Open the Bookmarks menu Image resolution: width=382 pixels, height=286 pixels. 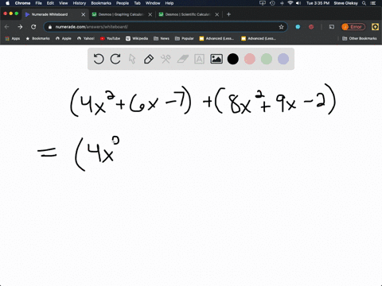(101, 3)
